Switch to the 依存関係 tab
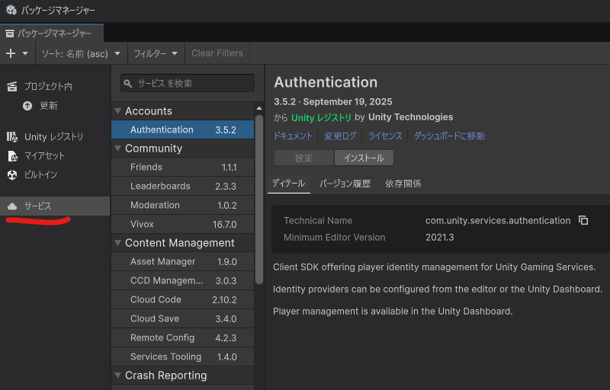The width and height of the screenshot is (610, 390). (403, 184)
